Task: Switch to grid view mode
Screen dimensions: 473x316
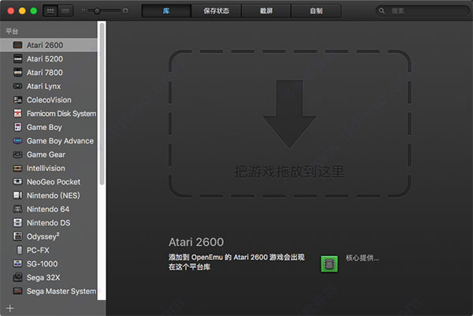Action: [50, 11]
